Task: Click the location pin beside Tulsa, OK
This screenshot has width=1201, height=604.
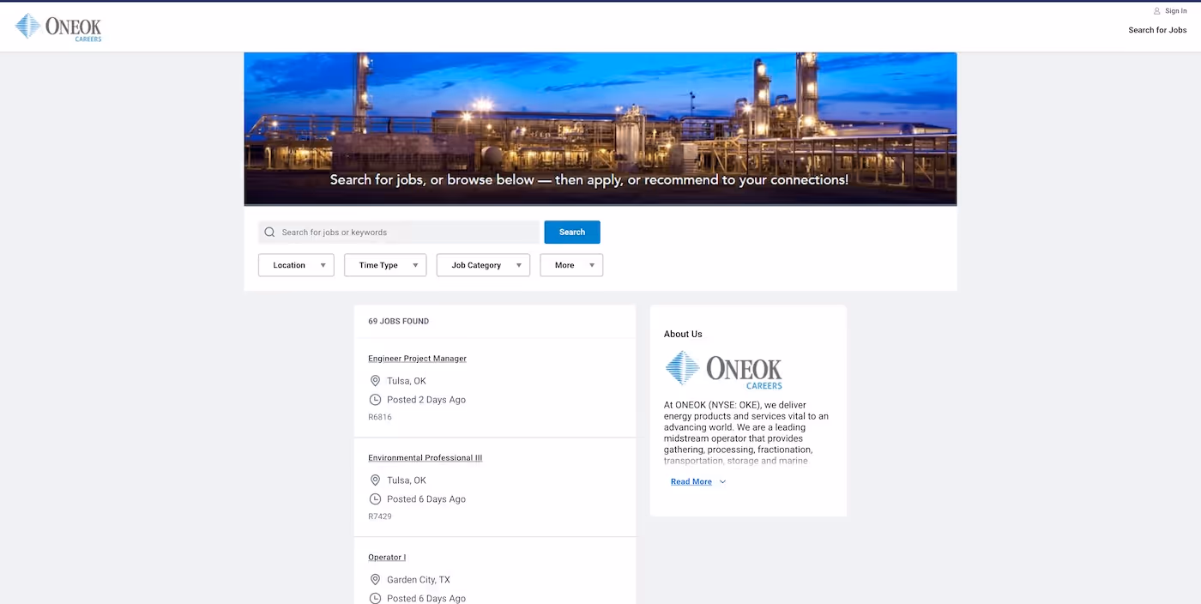Action: pyautogui.click(x=375, y=380)
